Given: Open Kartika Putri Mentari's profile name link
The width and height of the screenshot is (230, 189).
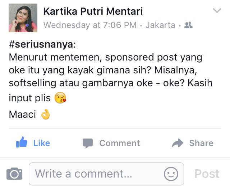Looking at the screenshot, I should 93,11.
